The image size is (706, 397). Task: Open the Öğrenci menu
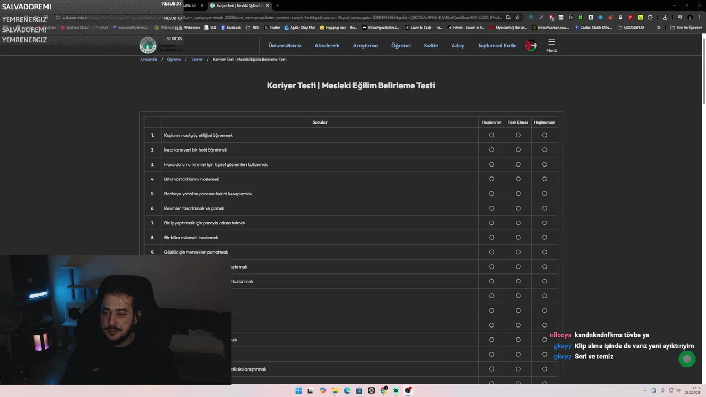(x=401, y=45)
